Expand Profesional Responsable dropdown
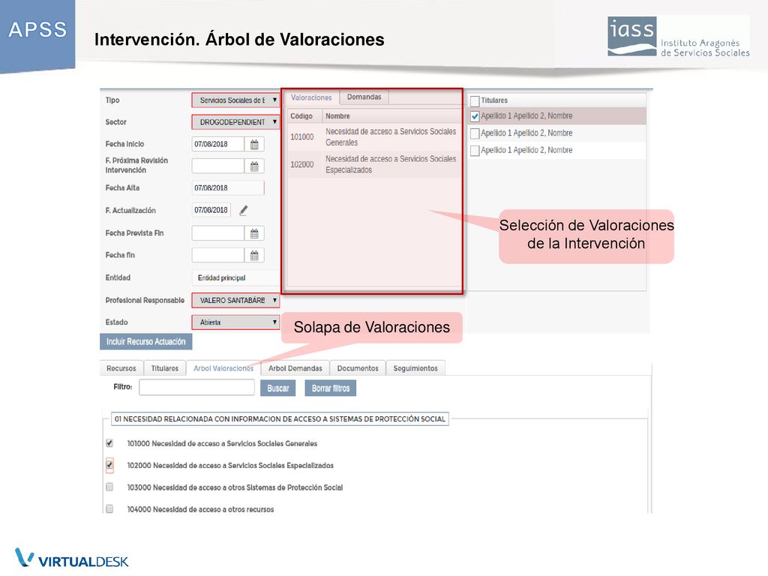The width and height of the screenshot is (768, 576). point(235,300)
